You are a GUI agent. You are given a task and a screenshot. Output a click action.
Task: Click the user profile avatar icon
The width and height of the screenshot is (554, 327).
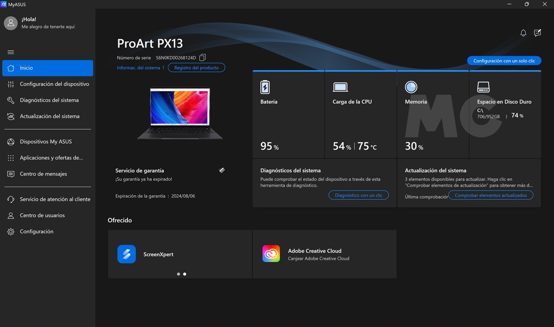[11, 23]
